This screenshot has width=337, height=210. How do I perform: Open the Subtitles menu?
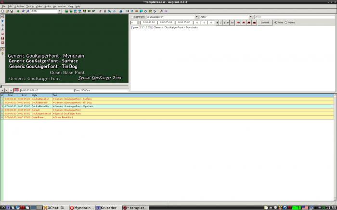[19, 6]
